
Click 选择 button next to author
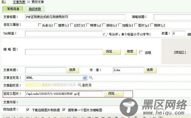click(150, 70)
